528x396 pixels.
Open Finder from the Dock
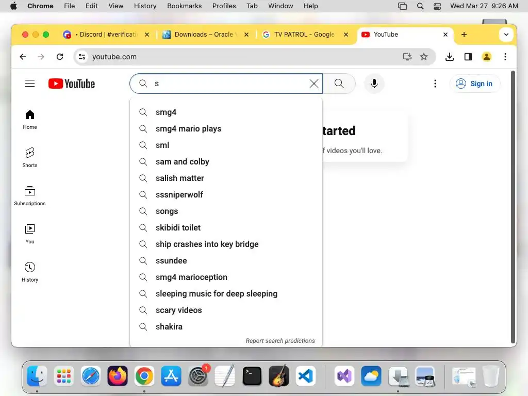(37, 376)
